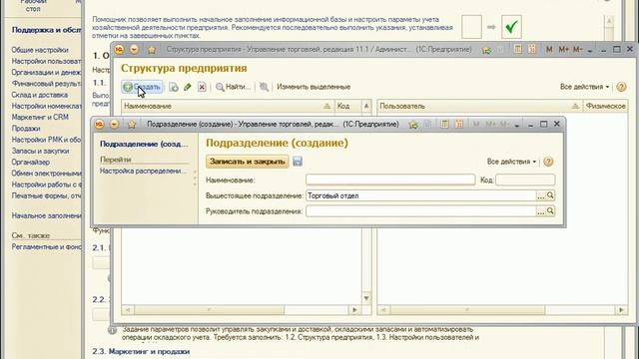Image resolution: width=639 pixels, height=359 pixels.
Task: Open calculator icon in Подразделение title bar
Action: click(444, 124)
